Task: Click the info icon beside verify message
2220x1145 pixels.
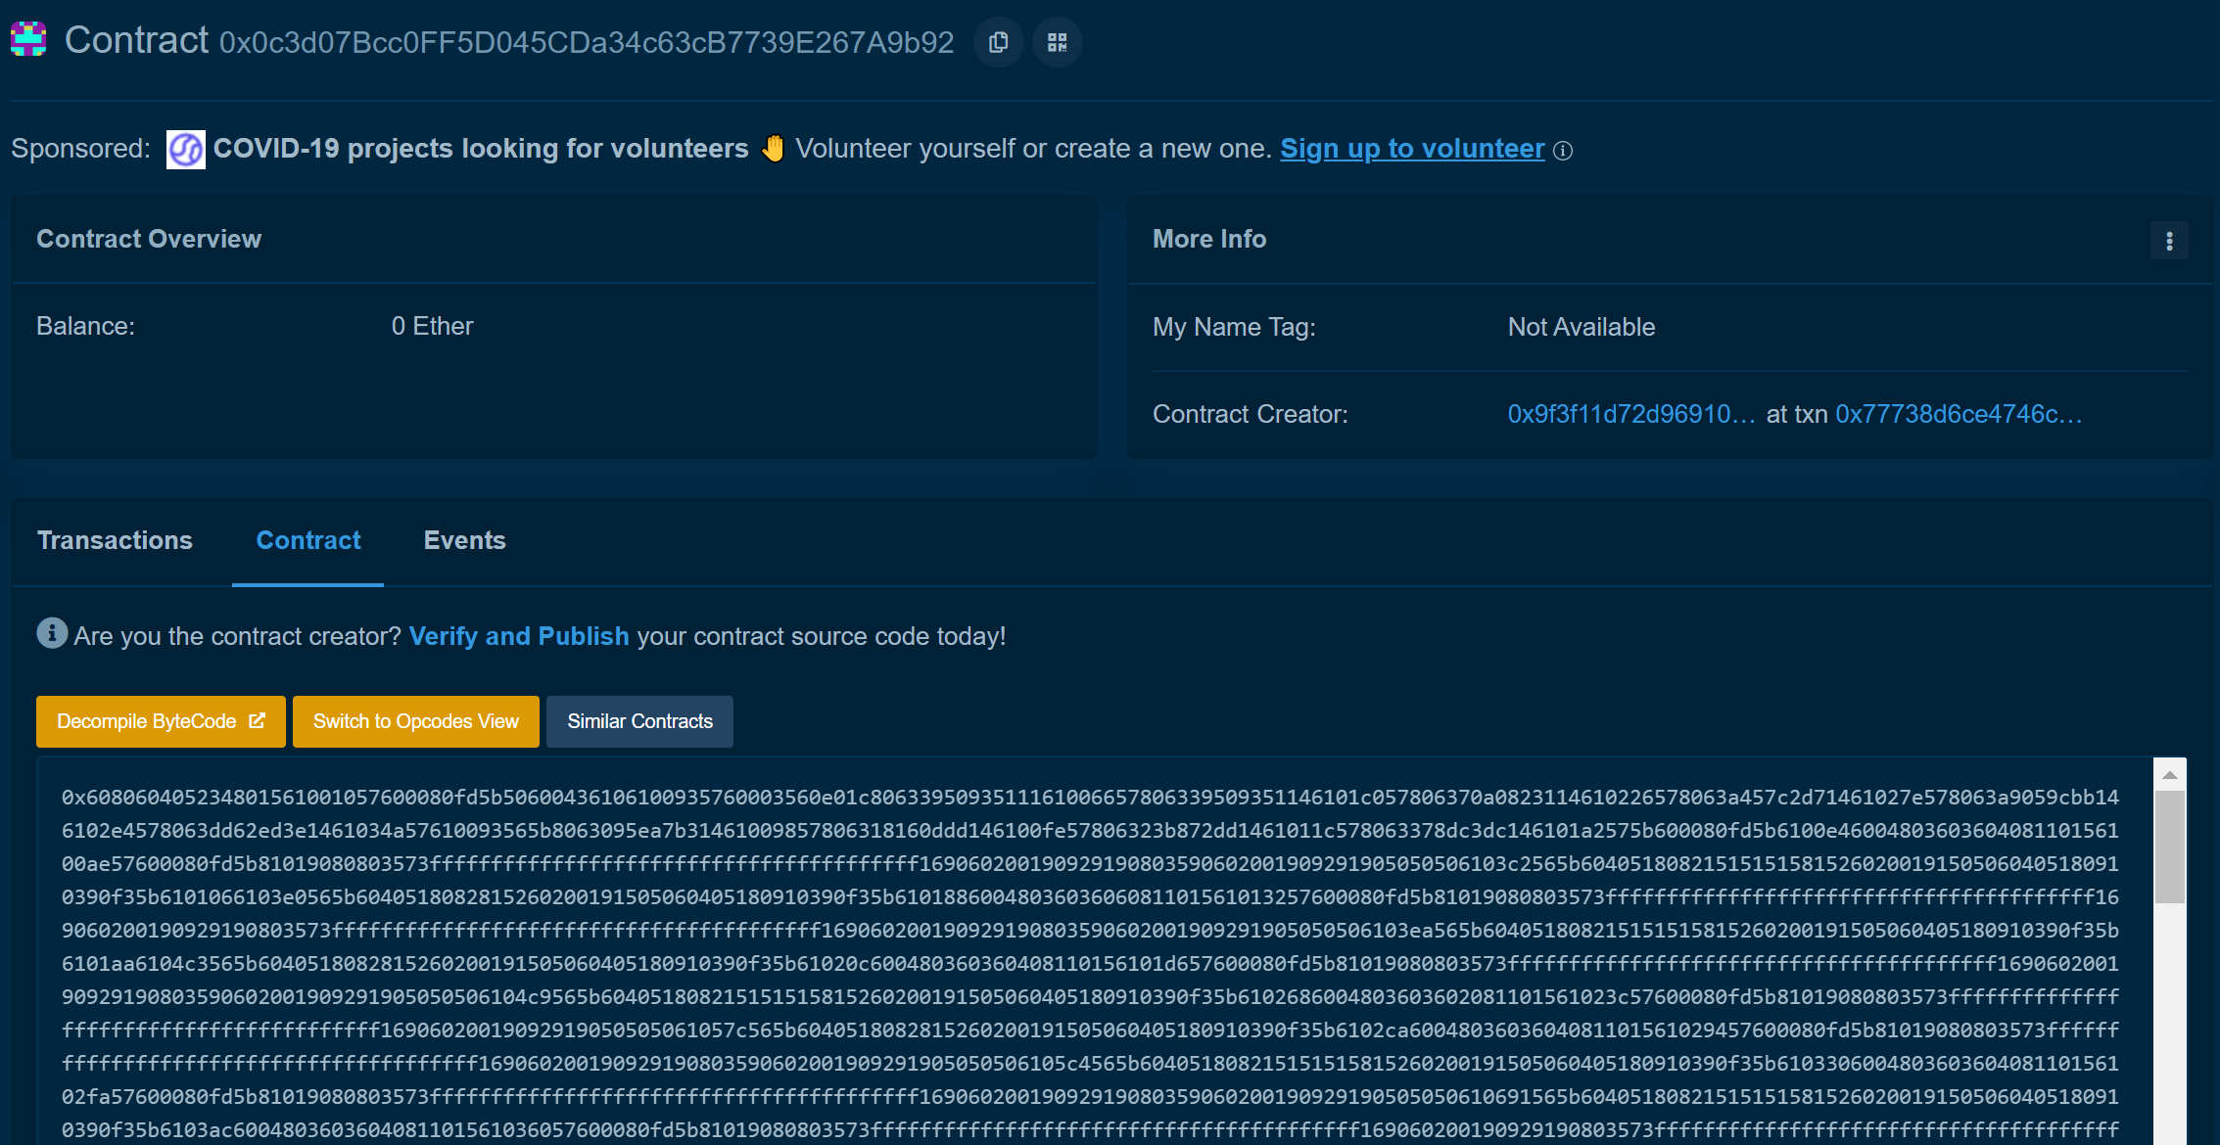Action: 52,633
